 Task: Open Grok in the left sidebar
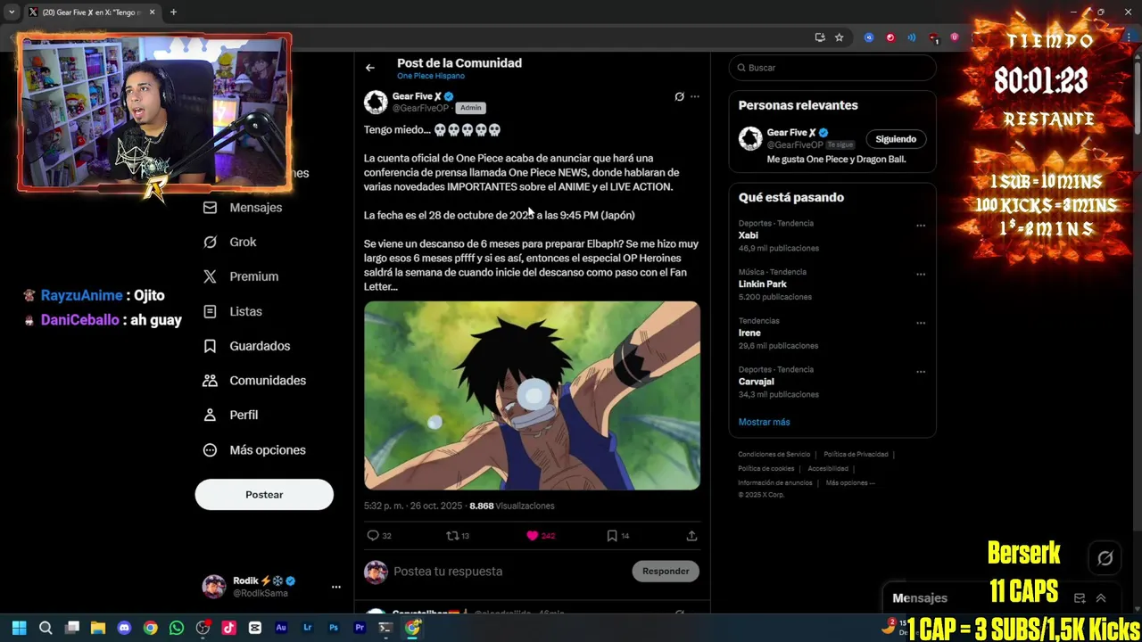pyautogui.click(x=230, y=242)
